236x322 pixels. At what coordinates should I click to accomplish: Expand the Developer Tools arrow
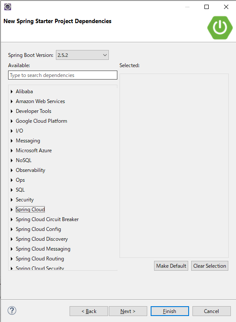(x=12, y=111)
